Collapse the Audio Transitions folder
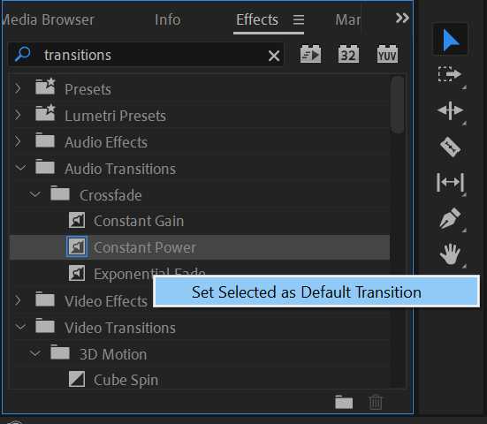This screenshot has height=424, width=487. tap(20, 168)
